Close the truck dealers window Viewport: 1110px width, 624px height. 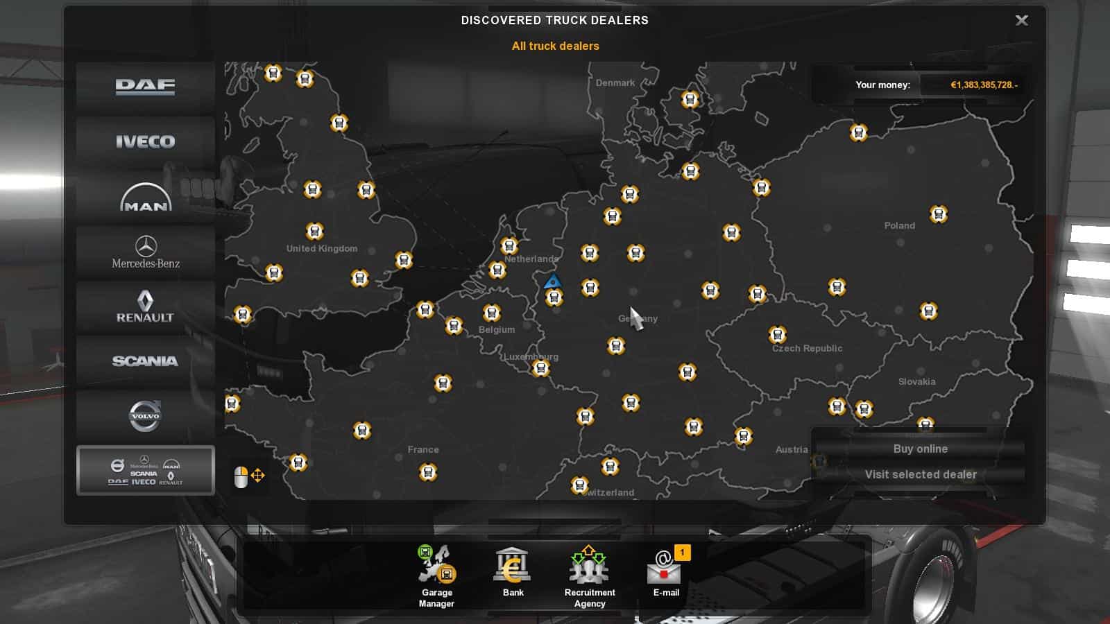click(x=1021, y=20)
